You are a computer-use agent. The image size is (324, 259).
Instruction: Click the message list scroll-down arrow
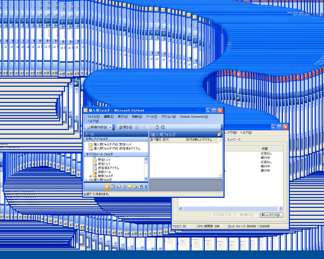click(220, 176)
